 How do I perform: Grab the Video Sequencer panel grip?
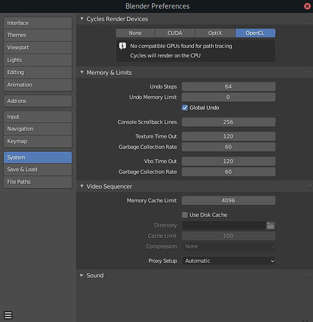[x=309, y=186]
